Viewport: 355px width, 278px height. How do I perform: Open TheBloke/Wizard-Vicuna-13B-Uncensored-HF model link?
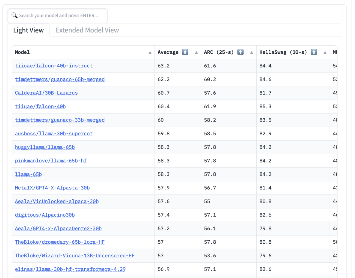coord(75,255)
